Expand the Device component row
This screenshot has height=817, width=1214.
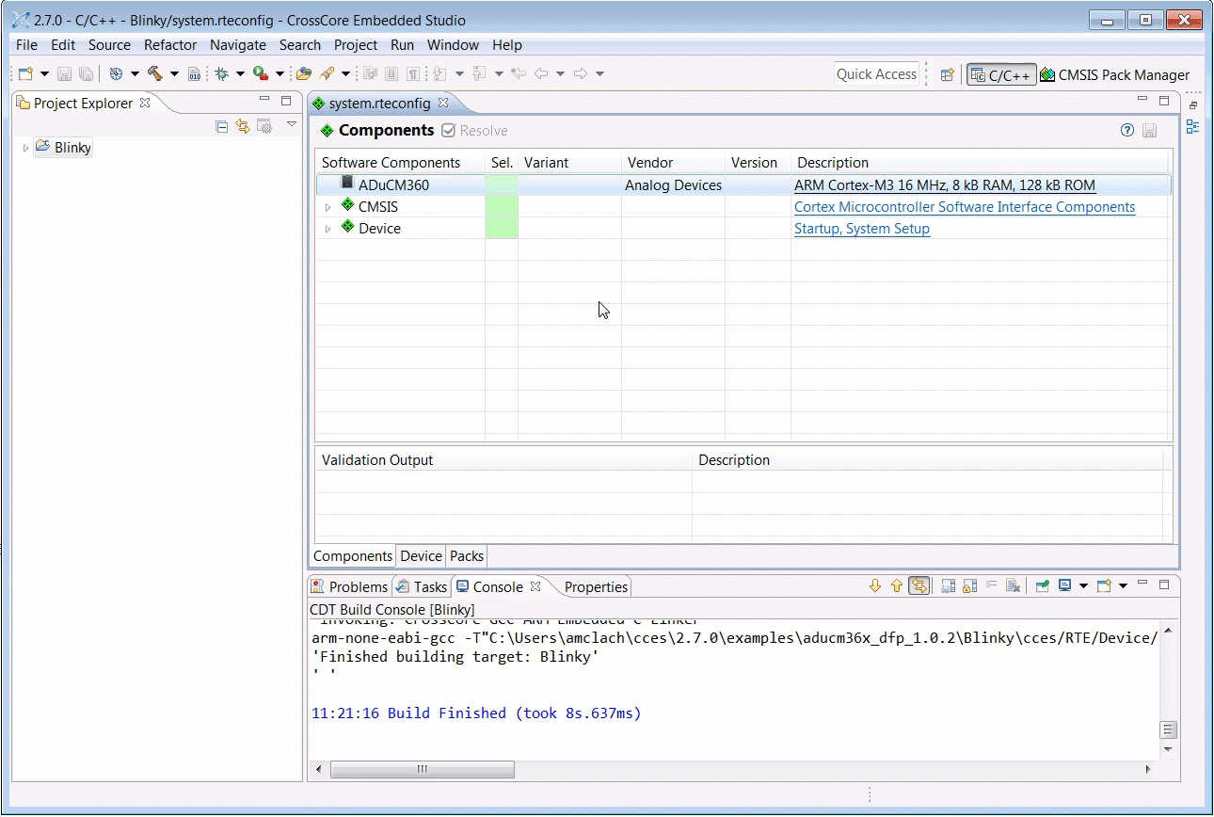coord(327,229)
